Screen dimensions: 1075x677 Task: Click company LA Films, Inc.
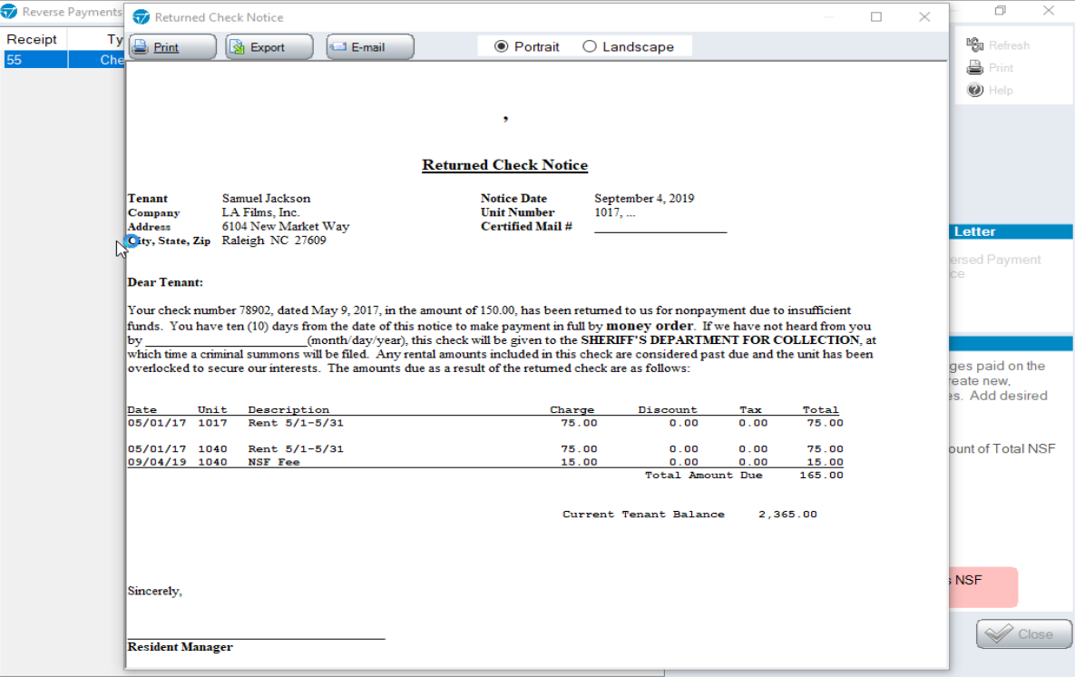pos(260,212)
